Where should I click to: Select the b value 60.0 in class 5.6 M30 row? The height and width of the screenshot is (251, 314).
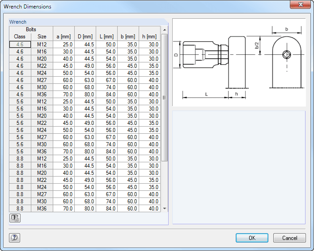[128, 144]
